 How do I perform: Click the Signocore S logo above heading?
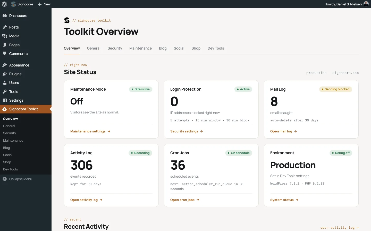coord(67,20)
